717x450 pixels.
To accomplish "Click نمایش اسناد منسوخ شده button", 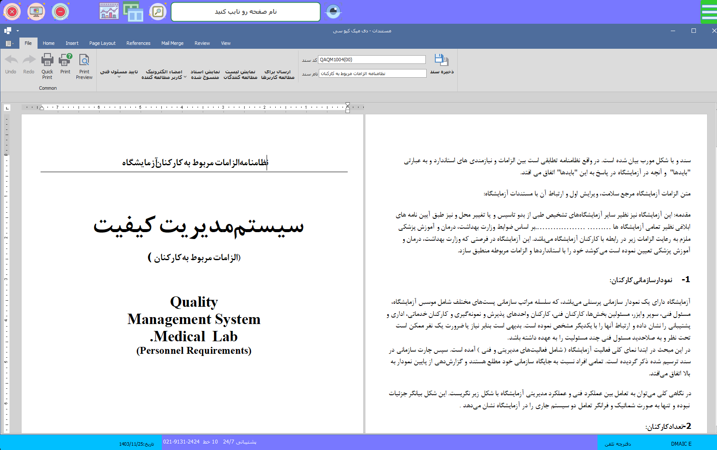I will coord(205,74).
